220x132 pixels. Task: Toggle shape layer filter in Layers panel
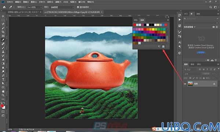tap(211, 69)
